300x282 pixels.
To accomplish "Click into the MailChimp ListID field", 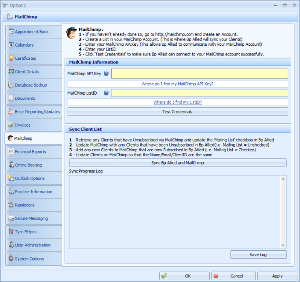I will click(x=200, y=93).
